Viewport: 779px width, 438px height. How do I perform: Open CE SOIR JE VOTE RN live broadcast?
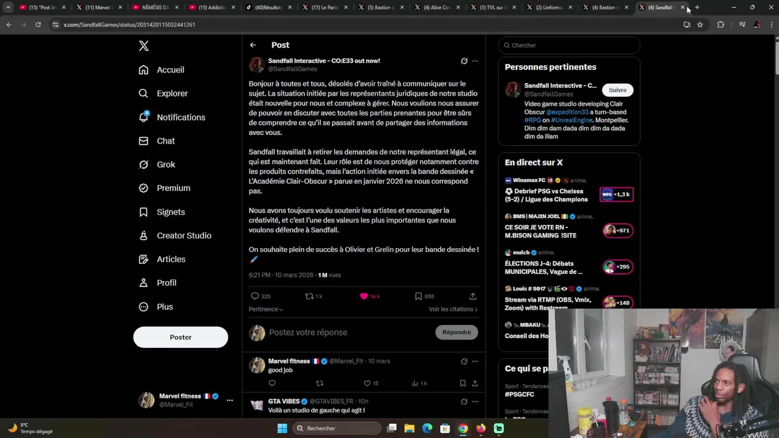click(x=569, y=227)
